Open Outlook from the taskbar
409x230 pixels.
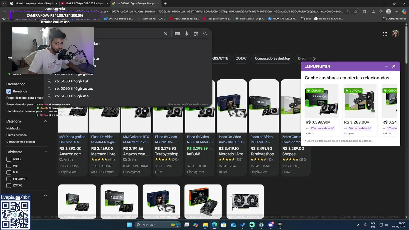click(233, 225)
